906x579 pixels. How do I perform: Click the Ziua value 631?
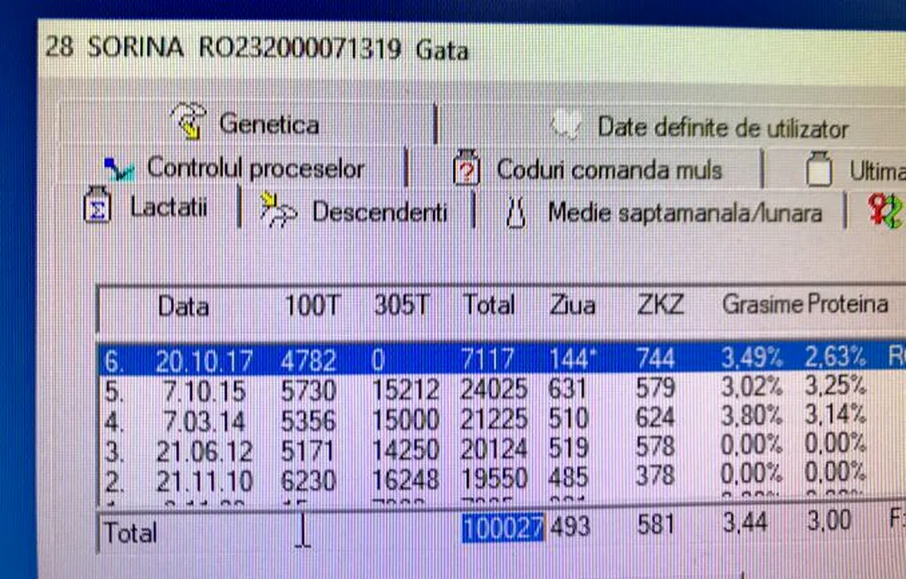tap(567, 388)
